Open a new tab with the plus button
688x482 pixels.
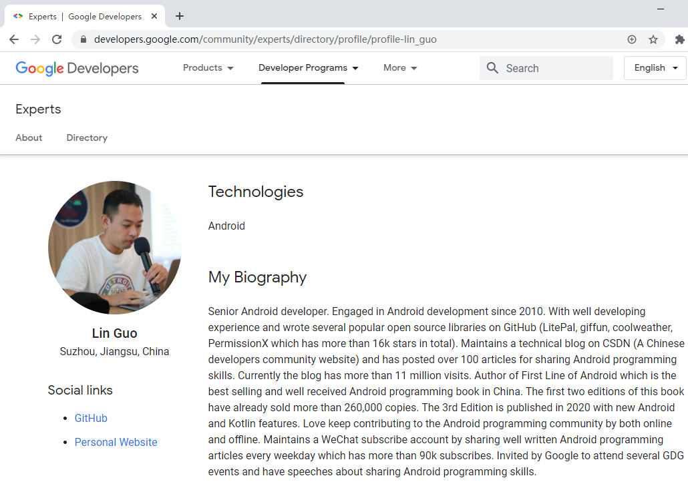(x=180, y=16)
